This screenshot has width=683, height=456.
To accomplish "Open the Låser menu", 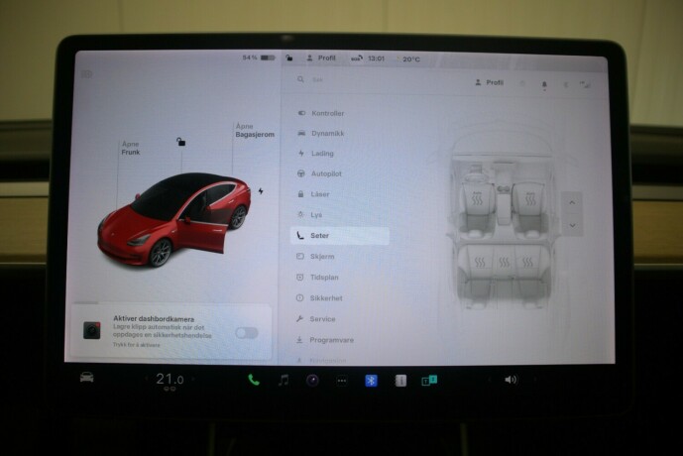I will [313, 194].
